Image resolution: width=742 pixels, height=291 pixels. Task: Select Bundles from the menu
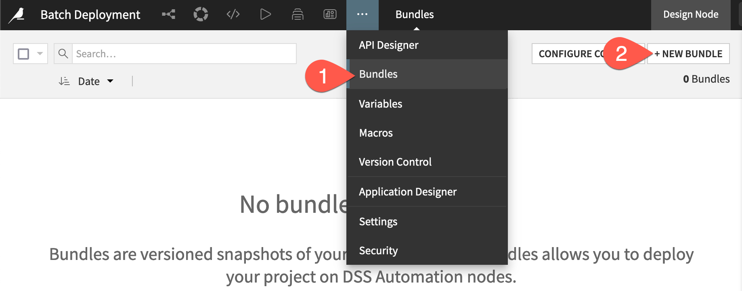427,74
